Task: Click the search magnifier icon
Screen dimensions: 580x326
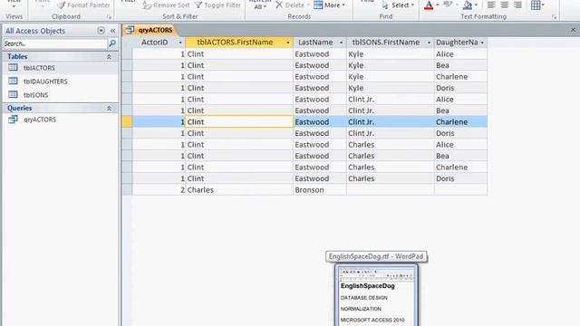Action: tap(112, 43)
